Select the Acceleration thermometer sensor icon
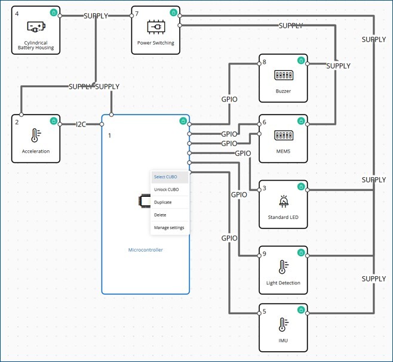 pos(36,136)
